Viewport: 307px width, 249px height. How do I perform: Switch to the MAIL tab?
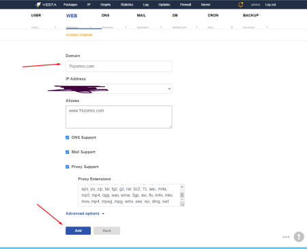pyautogui.click(x=141, y=16)
